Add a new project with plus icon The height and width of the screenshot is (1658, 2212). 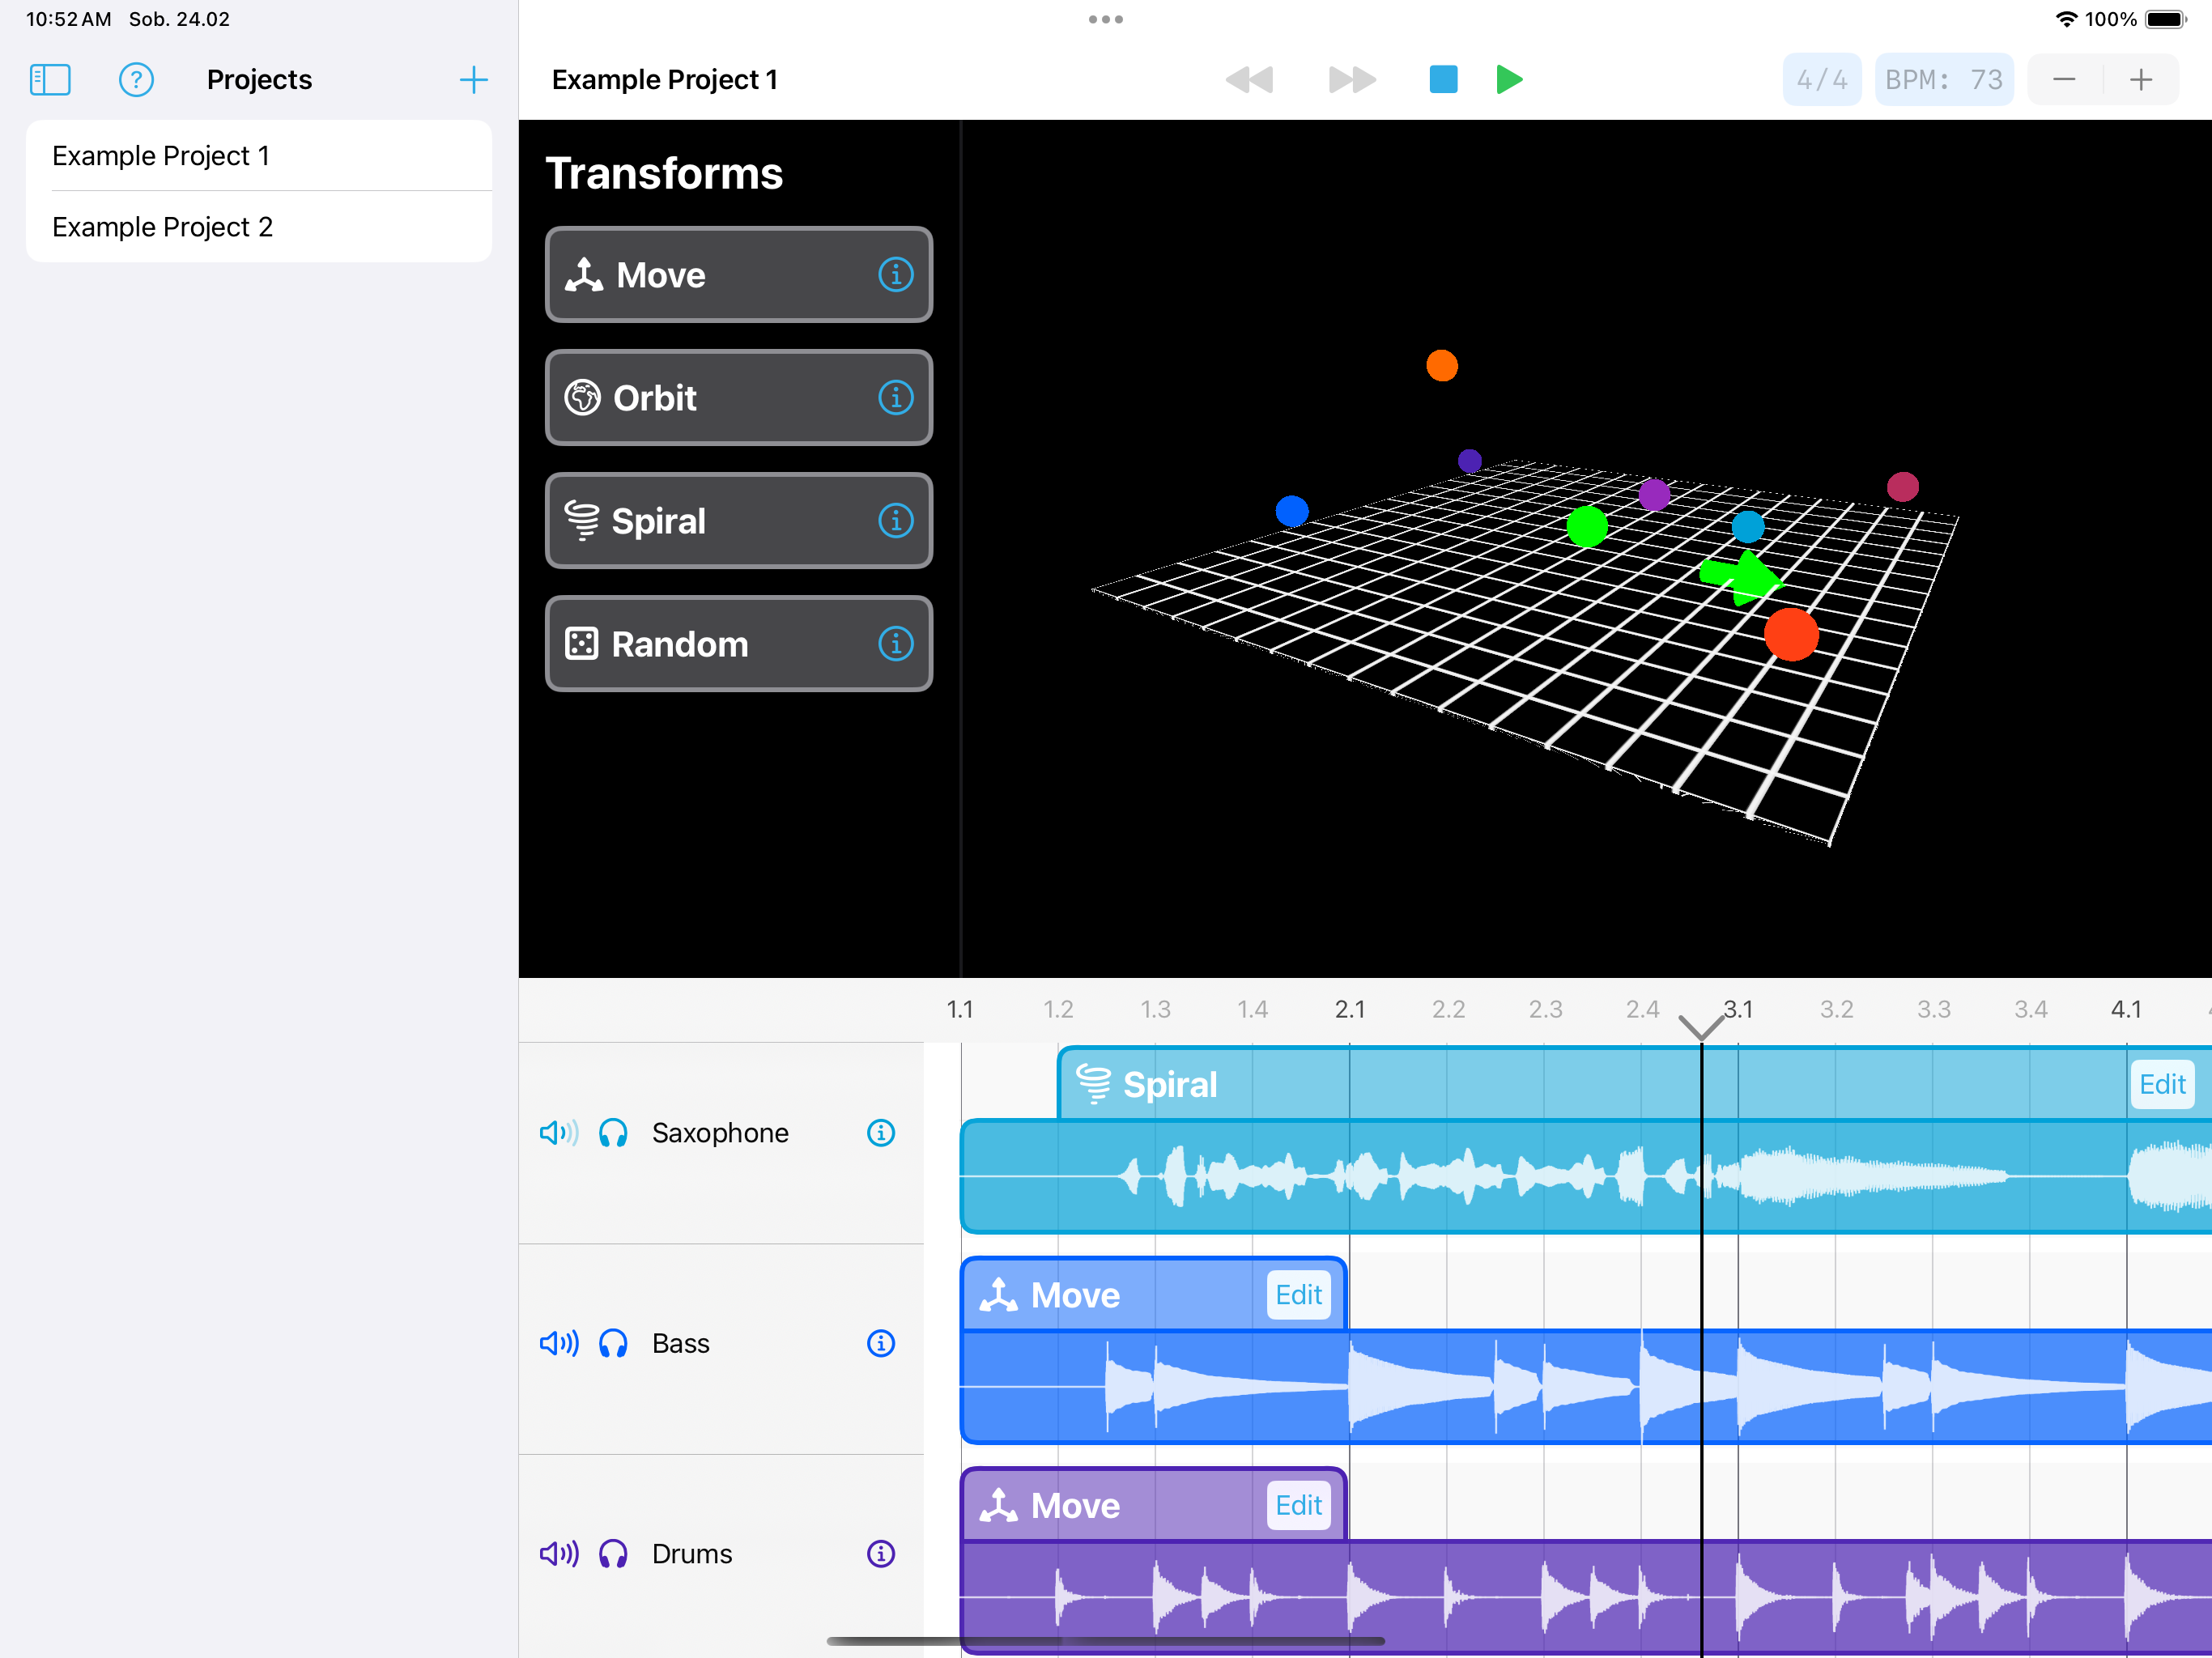coord(473,79)
